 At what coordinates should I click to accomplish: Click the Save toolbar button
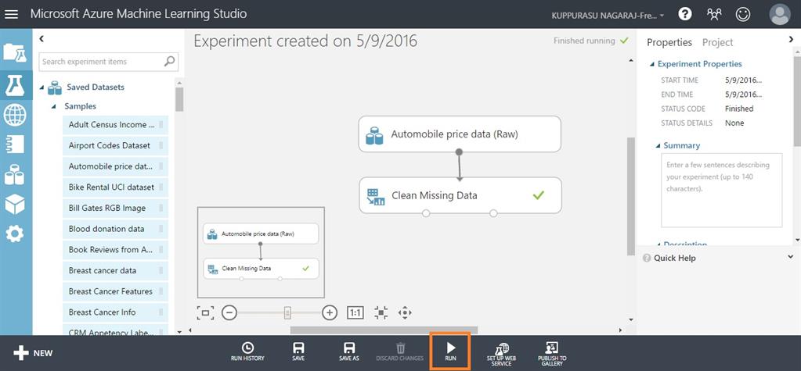coord(298,351)
